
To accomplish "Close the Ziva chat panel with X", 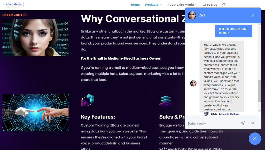I will pos(253,15).
